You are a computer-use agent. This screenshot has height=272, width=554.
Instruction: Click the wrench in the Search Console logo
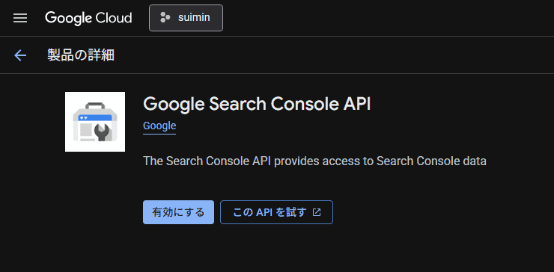pyautogui.click(x=102, y=133)
